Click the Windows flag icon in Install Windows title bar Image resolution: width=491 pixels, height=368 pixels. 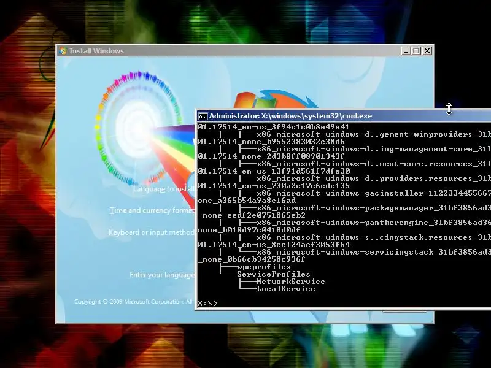pos(63,51)
